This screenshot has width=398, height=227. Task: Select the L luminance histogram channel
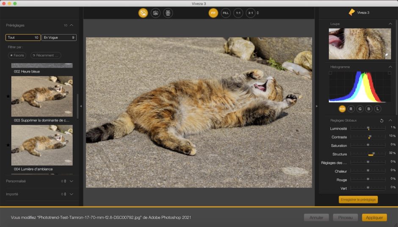(x=378, y=109)
